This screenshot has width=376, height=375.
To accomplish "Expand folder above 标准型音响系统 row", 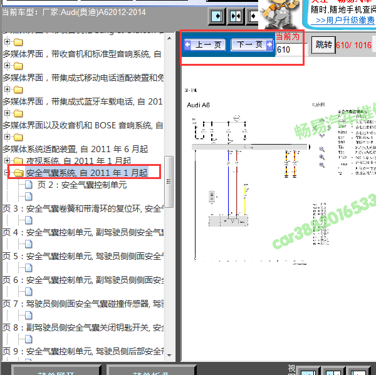I will click(x=7, y=42).
